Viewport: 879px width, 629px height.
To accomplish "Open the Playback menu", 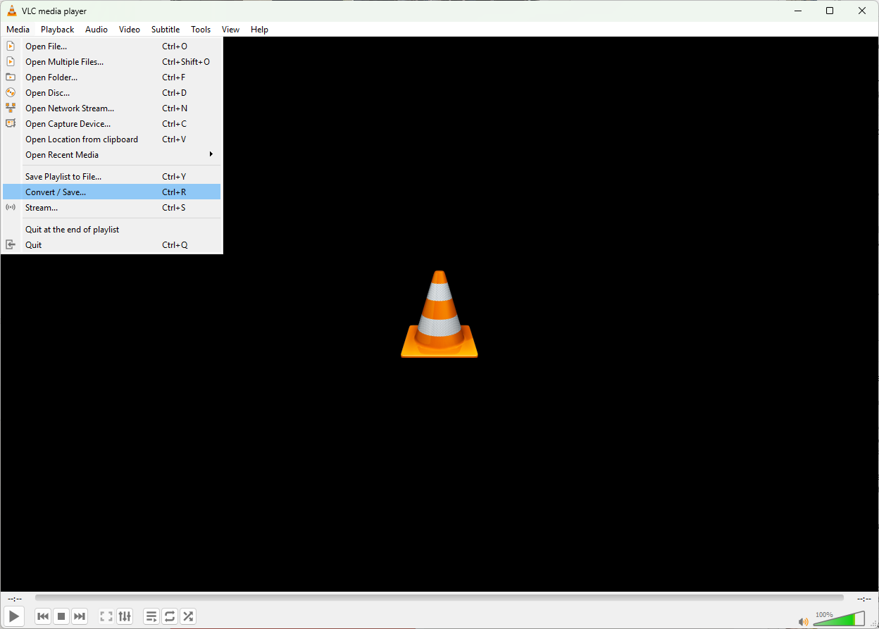I will pos(57,30).
